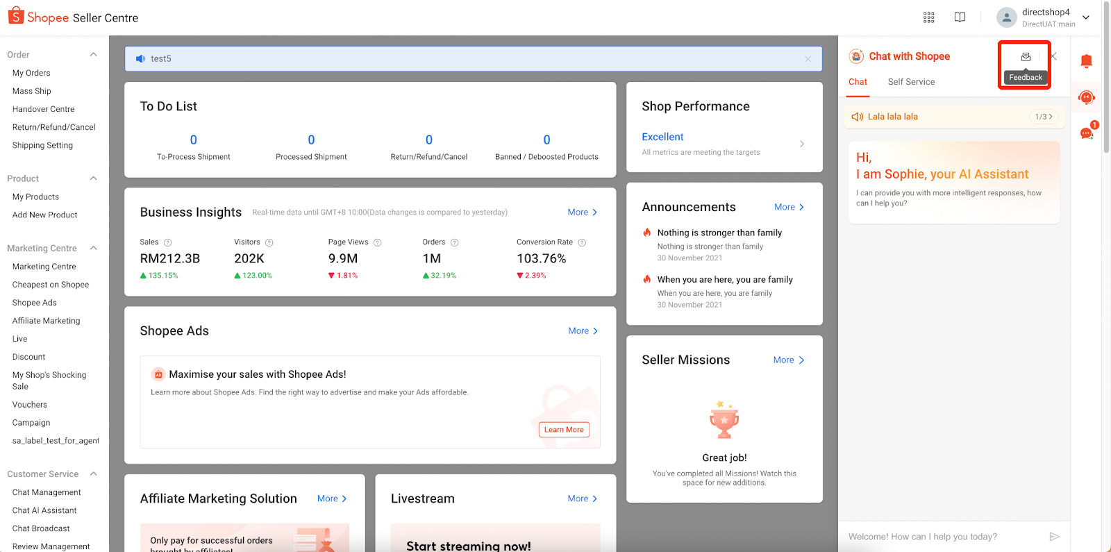Screen dimensions: 1111x552
Task: Click the Sales info question mark icon
Action: pyautogui.click(x=167, y=242)
